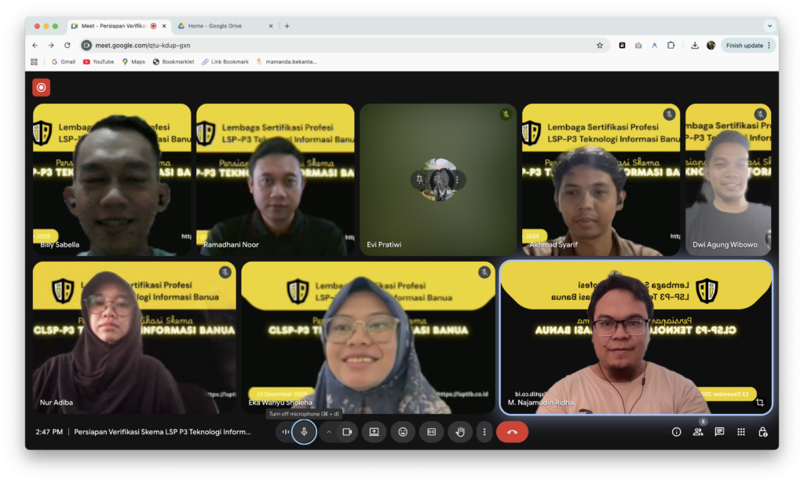Open more call options three-dot menu
This screenshot has height=483, width=804.
click(484, 431)
